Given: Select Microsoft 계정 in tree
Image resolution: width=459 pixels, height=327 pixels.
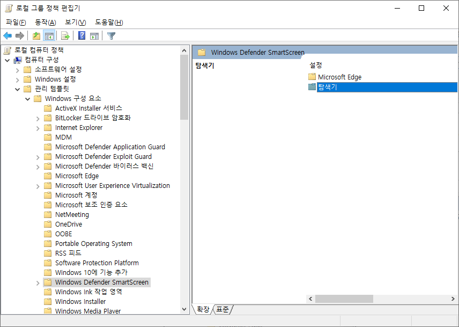Looking at the screenshot, I should pos(76,195).
